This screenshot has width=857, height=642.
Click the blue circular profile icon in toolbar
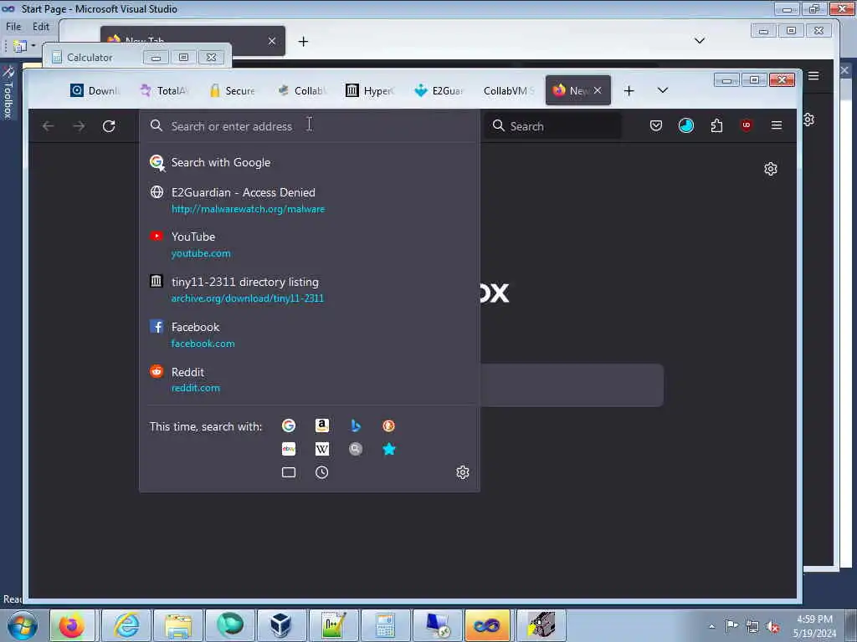click(686, 125)
